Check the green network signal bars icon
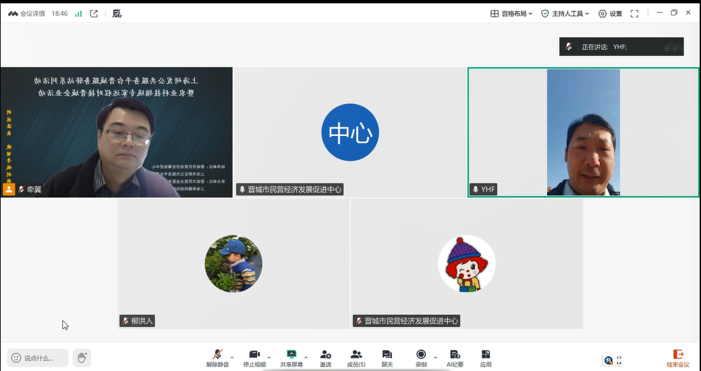The width and height of the screenshot is (701, 371). coord(78,14)
